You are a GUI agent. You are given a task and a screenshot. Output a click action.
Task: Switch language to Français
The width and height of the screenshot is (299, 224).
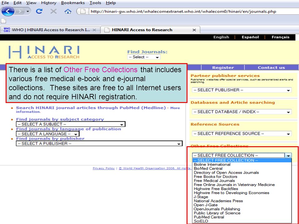click(x=281, y=37)
